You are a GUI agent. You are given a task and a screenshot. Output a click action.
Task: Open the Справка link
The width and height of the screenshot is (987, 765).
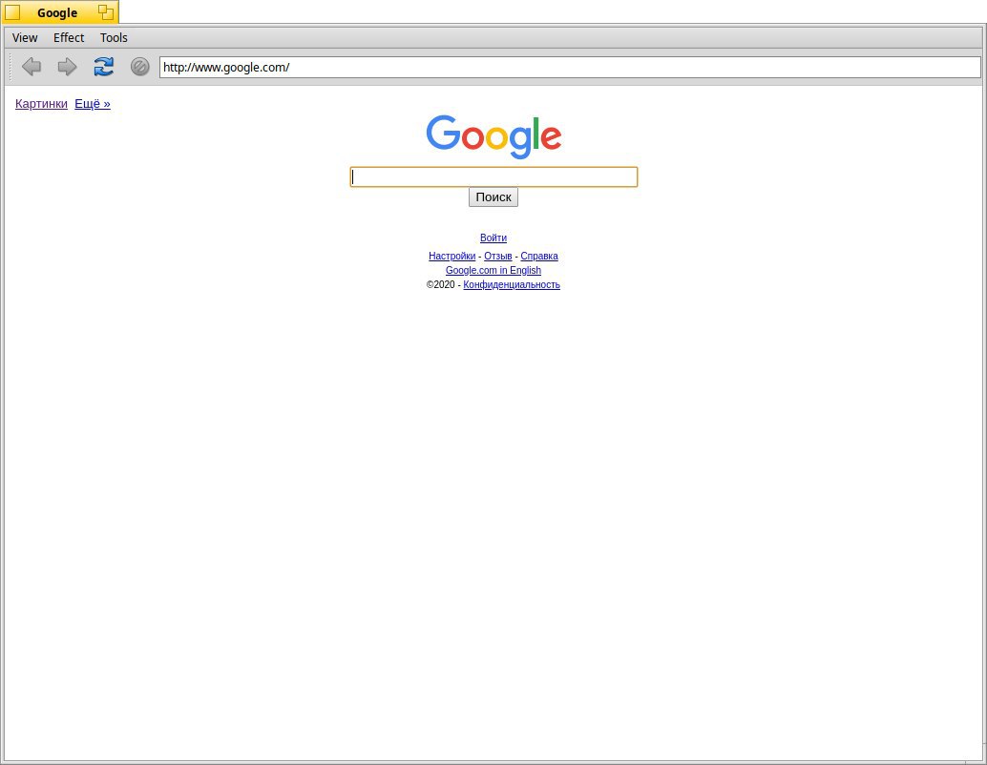pos(539,256)
